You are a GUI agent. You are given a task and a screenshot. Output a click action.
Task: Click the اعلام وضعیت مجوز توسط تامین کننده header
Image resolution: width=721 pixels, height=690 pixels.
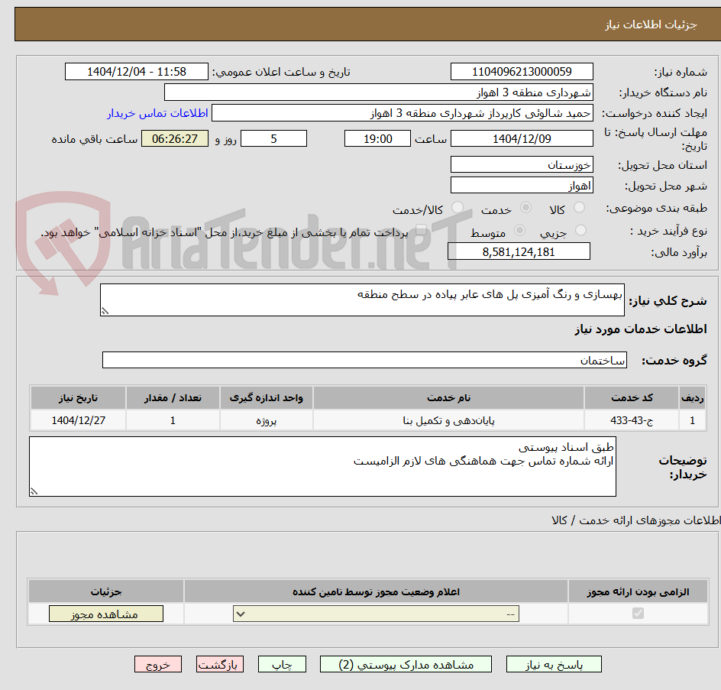pyautogui.click(x=376, y=591)
